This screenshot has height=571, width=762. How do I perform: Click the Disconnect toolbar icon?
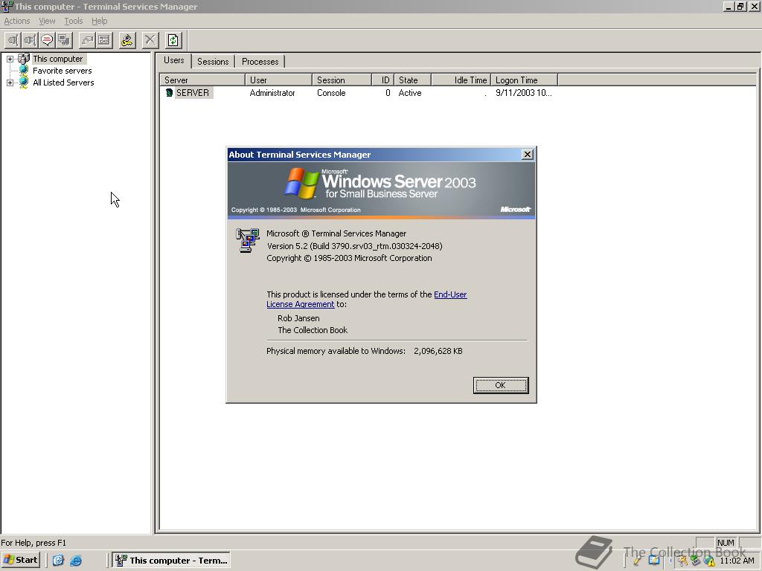click(x=30, y=40)
